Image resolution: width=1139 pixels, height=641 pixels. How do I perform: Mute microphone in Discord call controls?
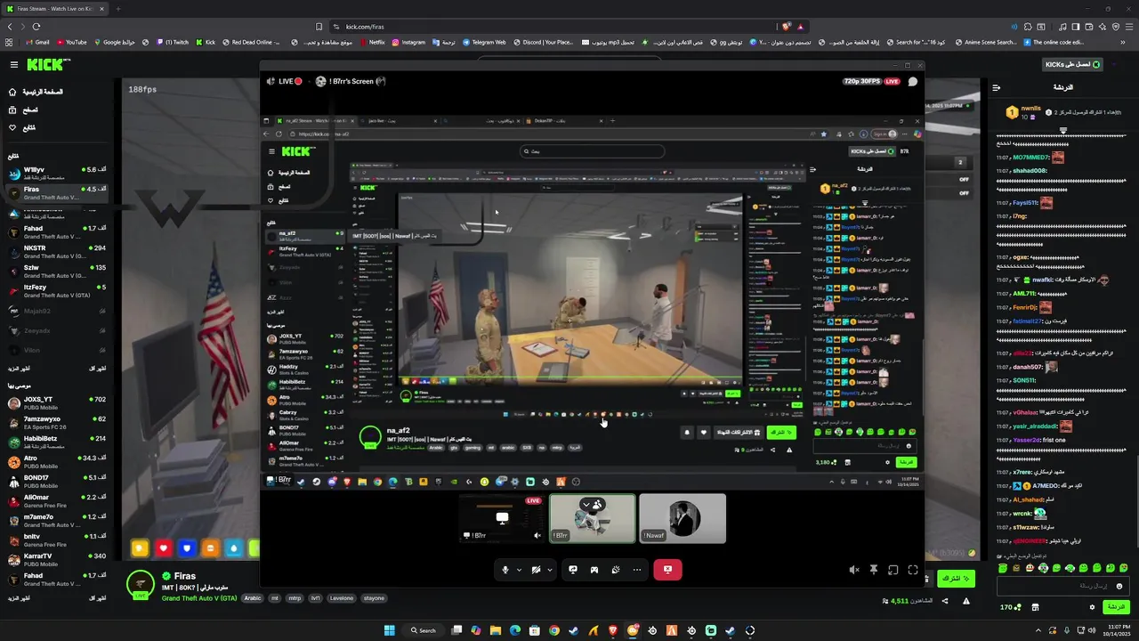tap(505, 570)
